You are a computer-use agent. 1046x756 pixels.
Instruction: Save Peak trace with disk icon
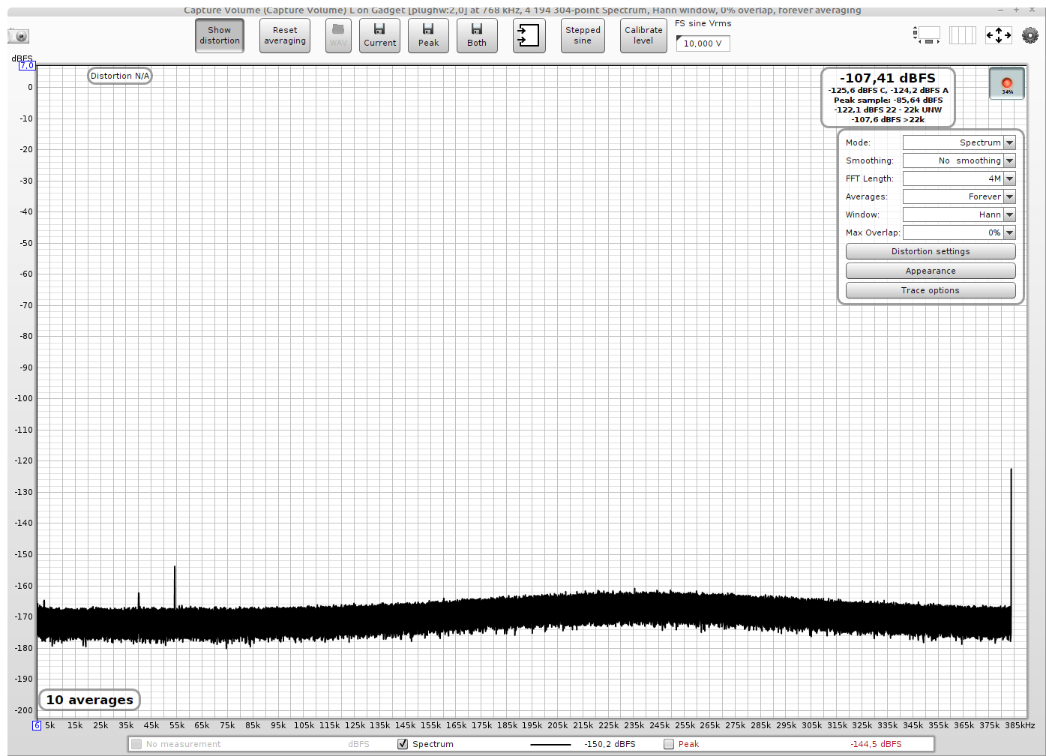[x=429, y=35]
